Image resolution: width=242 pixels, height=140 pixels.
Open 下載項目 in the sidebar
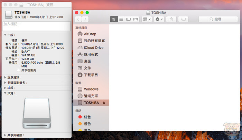pos(91,75)
